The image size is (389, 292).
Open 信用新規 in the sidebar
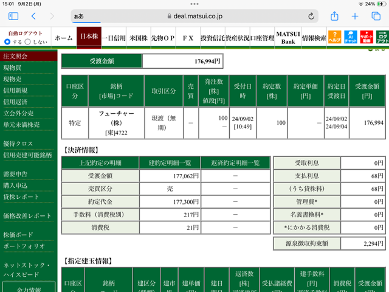15,91
